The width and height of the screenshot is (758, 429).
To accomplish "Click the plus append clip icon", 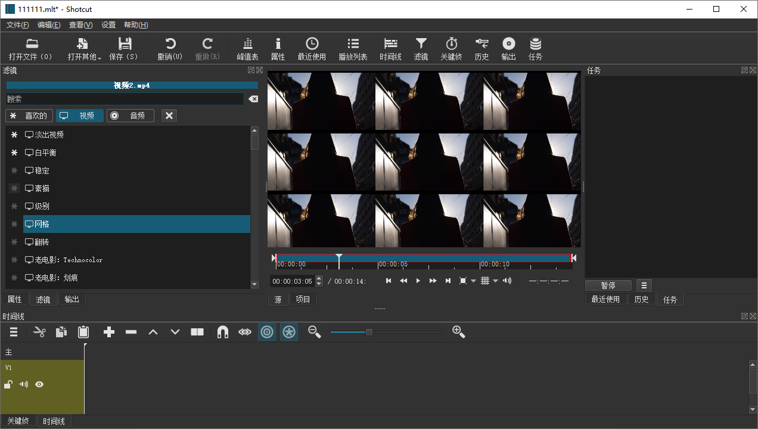I will pos(109,332).
